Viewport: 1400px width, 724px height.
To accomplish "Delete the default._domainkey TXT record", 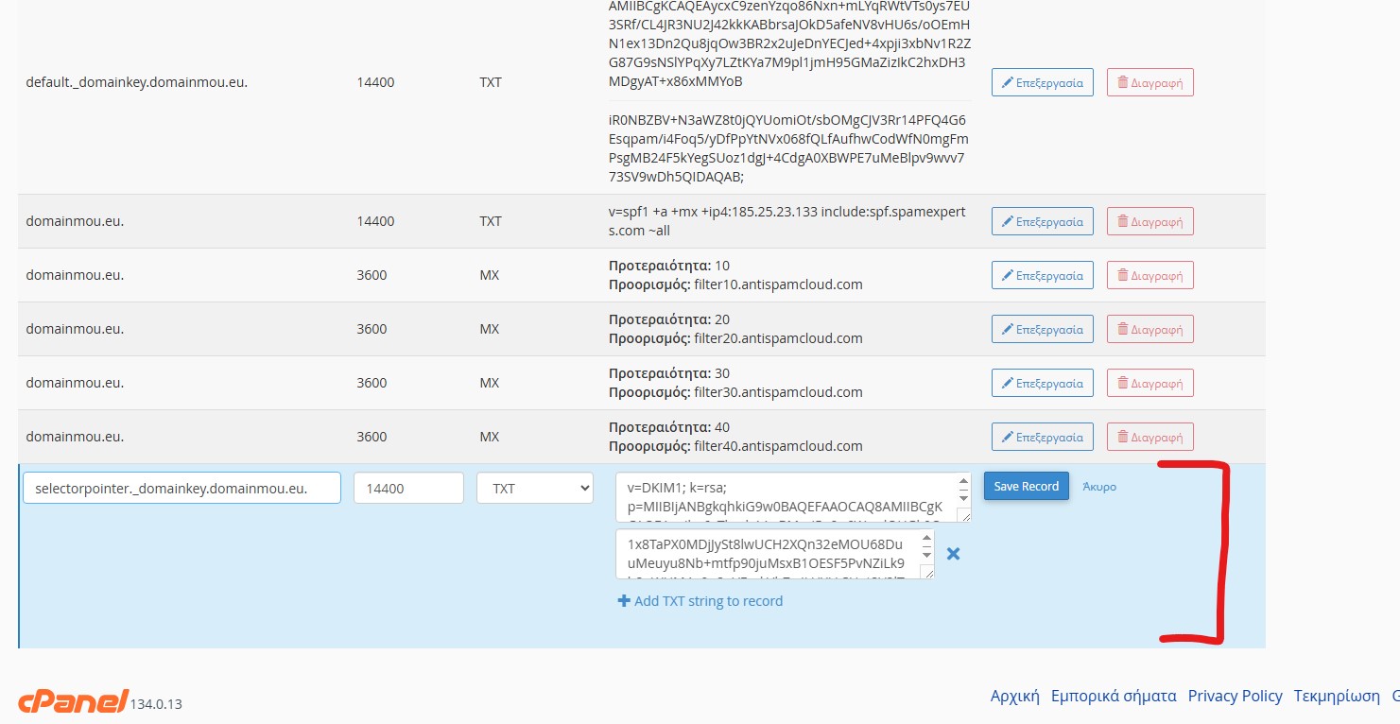I will 1149,82.
